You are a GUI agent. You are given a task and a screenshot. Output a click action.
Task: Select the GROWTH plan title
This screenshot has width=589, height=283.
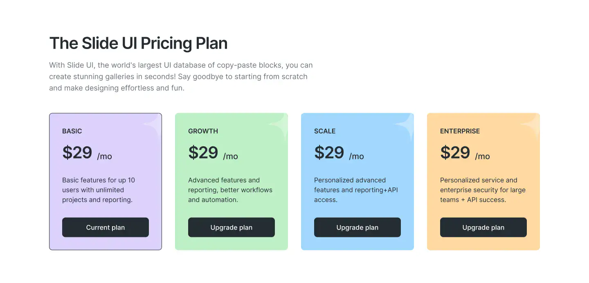pos(203,131)
